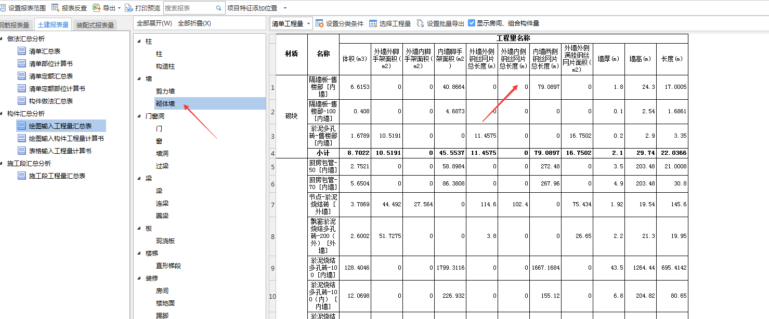
Task: Open the 绘图输入构件工程量计算书 report icon
Action: point(21,138)
